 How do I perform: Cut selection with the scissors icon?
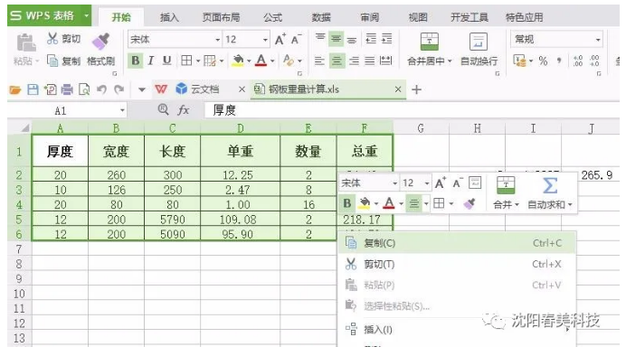pyautogui.click(x=52, y=39)
